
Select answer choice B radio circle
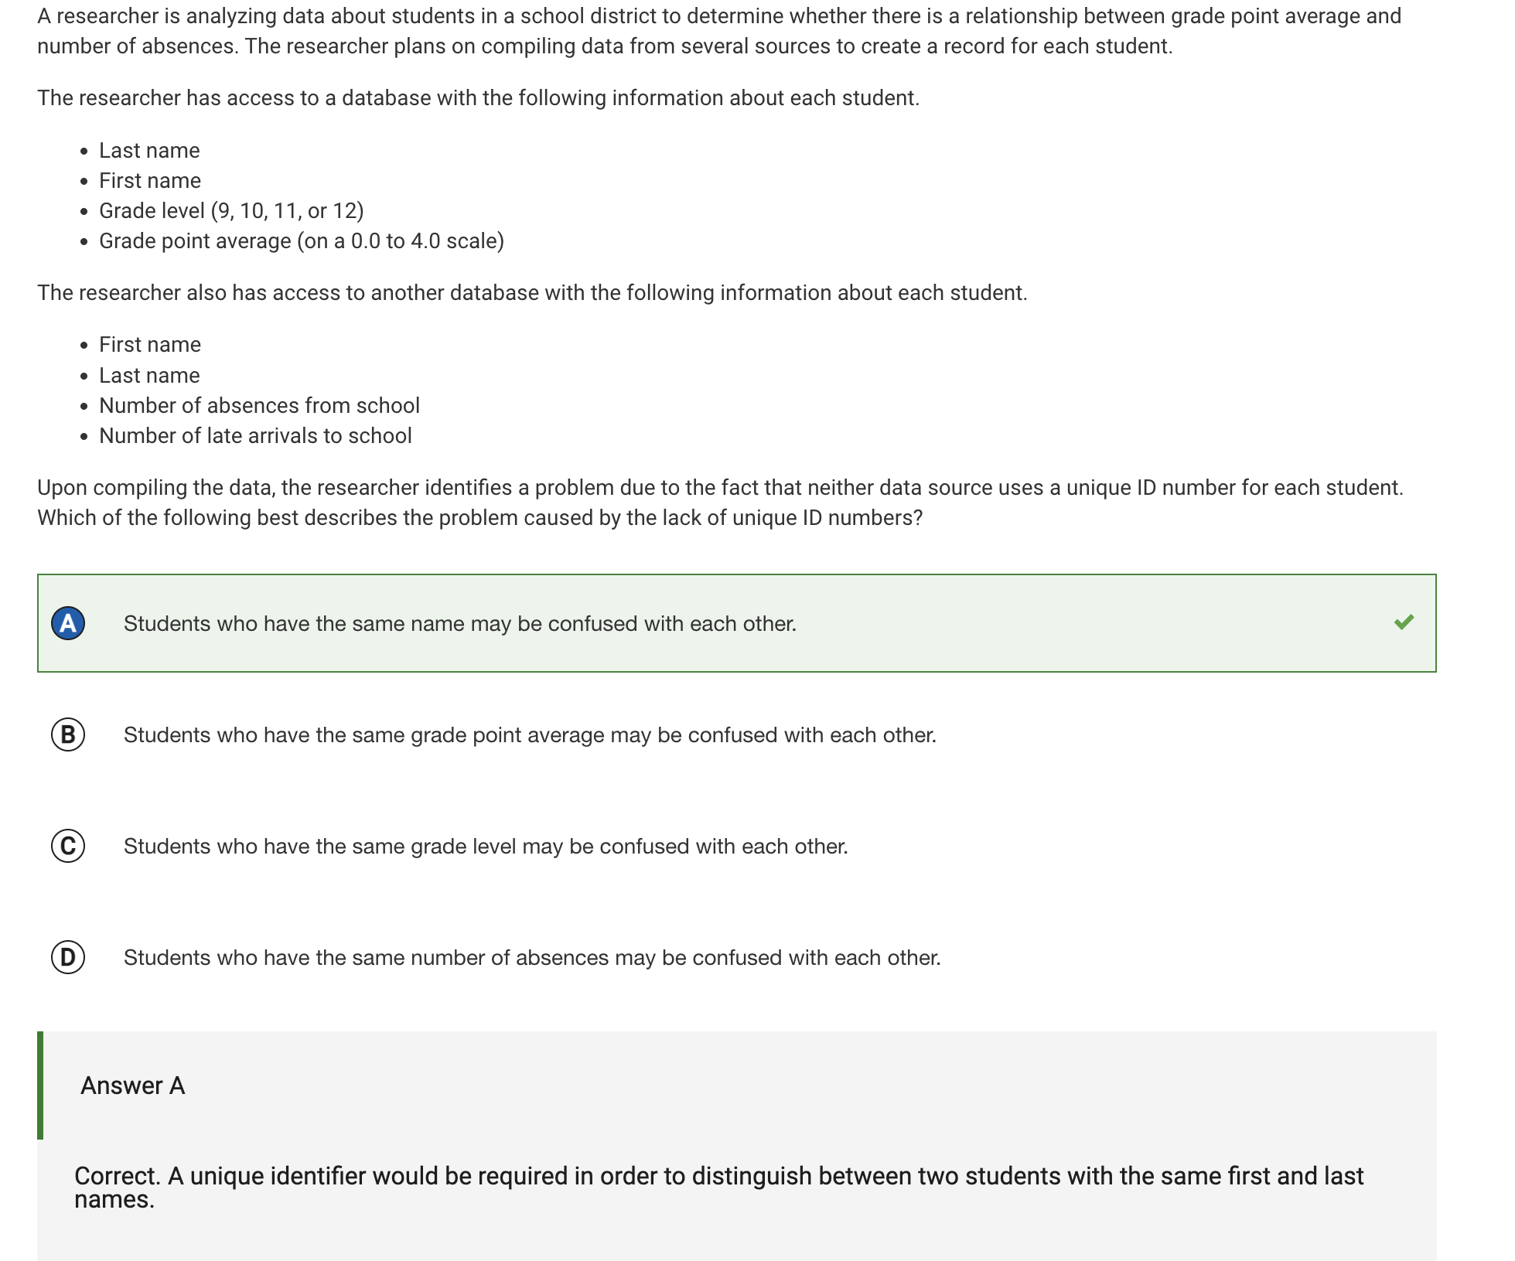point(68,734)
